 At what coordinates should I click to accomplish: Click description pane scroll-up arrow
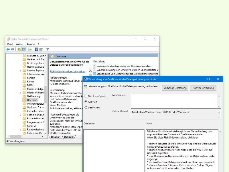pyautogui.click(x=90, y=71)
